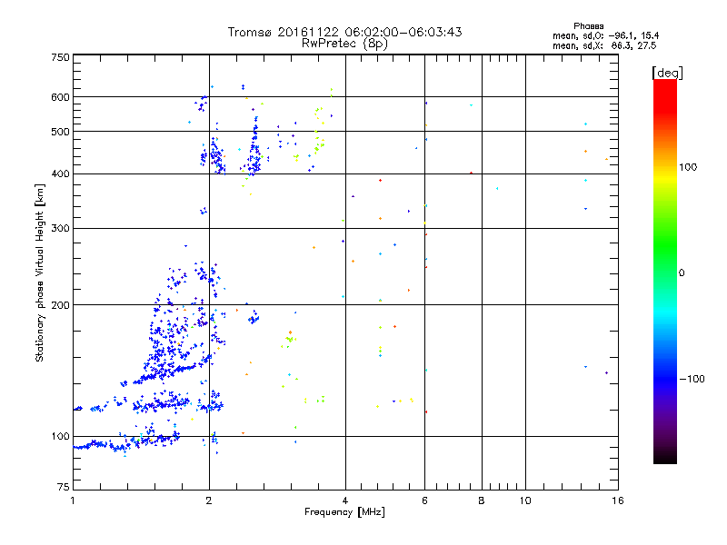
Task: Click the x-axis tick label '6'
Action: [424, 500]
